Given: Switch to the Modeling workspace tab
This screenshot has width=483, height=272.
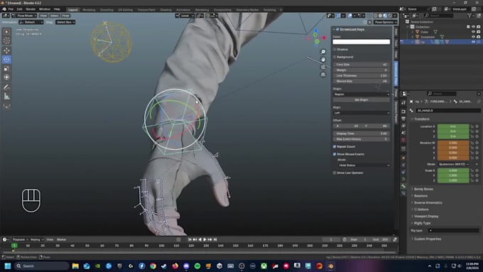Looking at the screenshot, I should pos(89,10).
